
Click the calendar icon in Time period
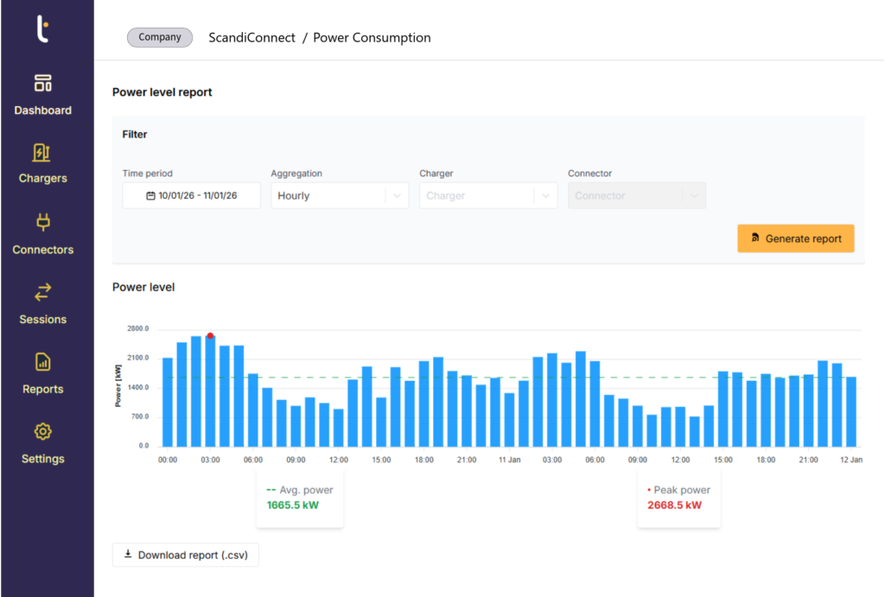[150, 196]
